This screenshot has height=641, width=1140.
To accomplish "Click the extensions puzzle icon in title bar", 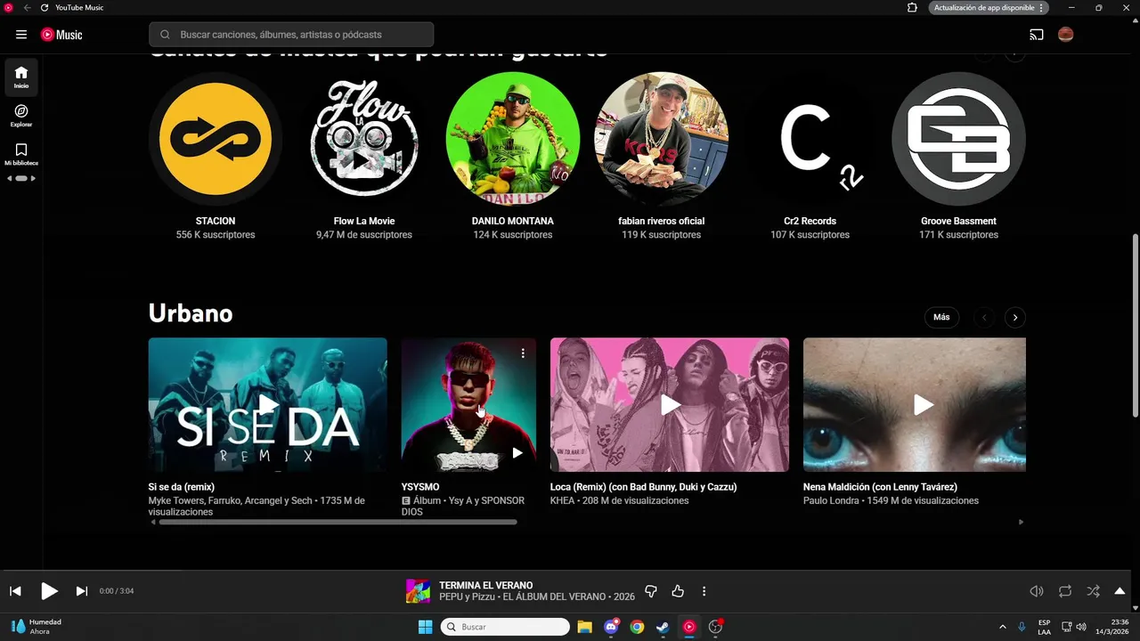I will coord(912,7).
